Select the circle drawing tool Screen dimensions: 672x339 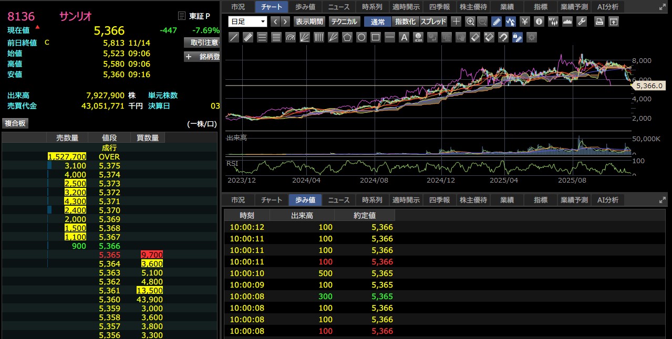point(361,37)
